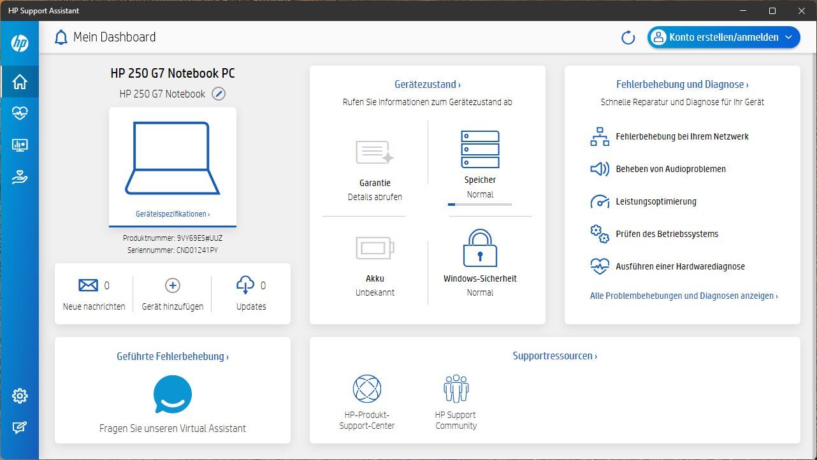This screenshot has width=817, height=460.
Task: Select Ausführen einer Hardwarediagnose
Action: point(680,266)
